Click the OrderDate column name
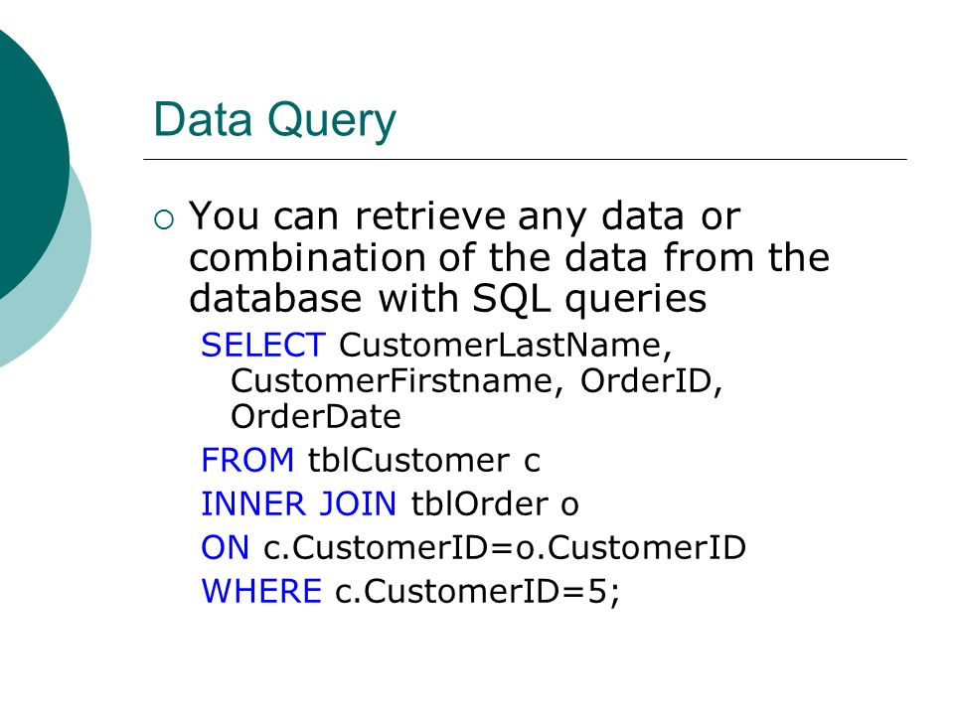The image size is (954, 715). [x=316, y=417]
